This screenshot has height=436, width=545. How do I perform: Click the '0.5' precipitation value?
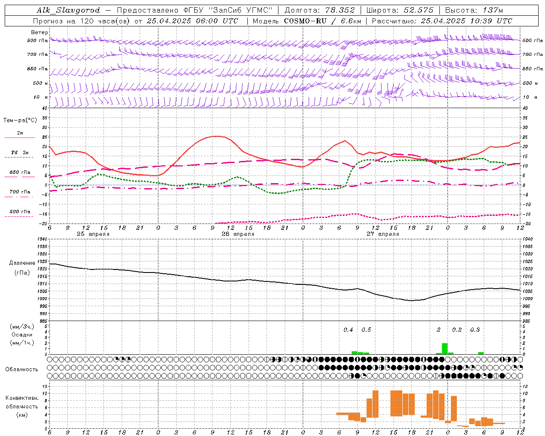pyautogui.click(x=366, y=330)
